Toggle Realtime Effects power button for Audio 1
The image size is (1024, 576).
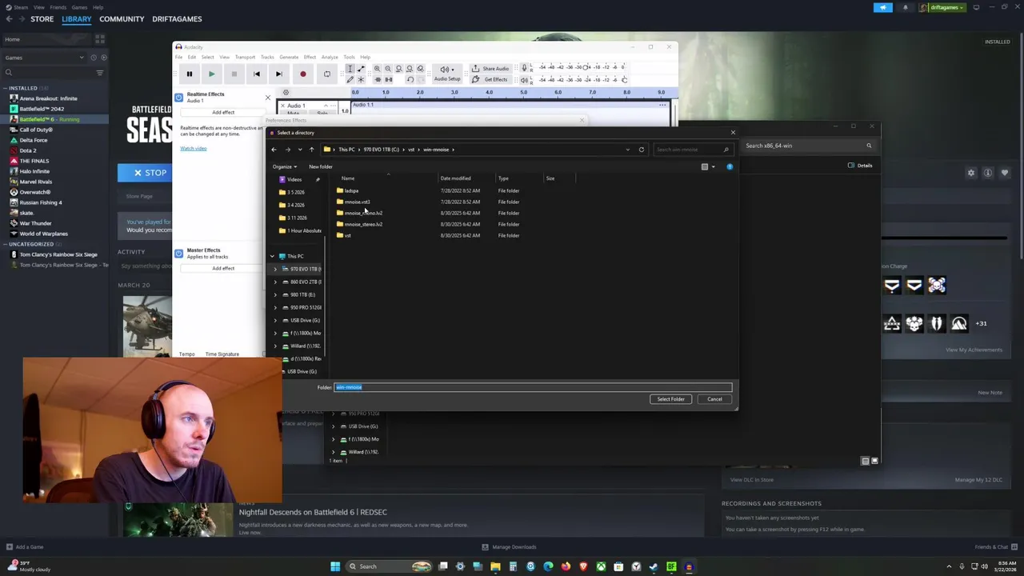click(x=178, y=97)
